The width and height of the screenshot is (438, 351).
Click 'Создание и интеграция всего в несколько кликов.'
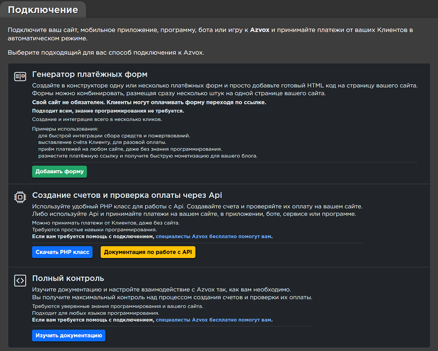[x=97, y=119]
